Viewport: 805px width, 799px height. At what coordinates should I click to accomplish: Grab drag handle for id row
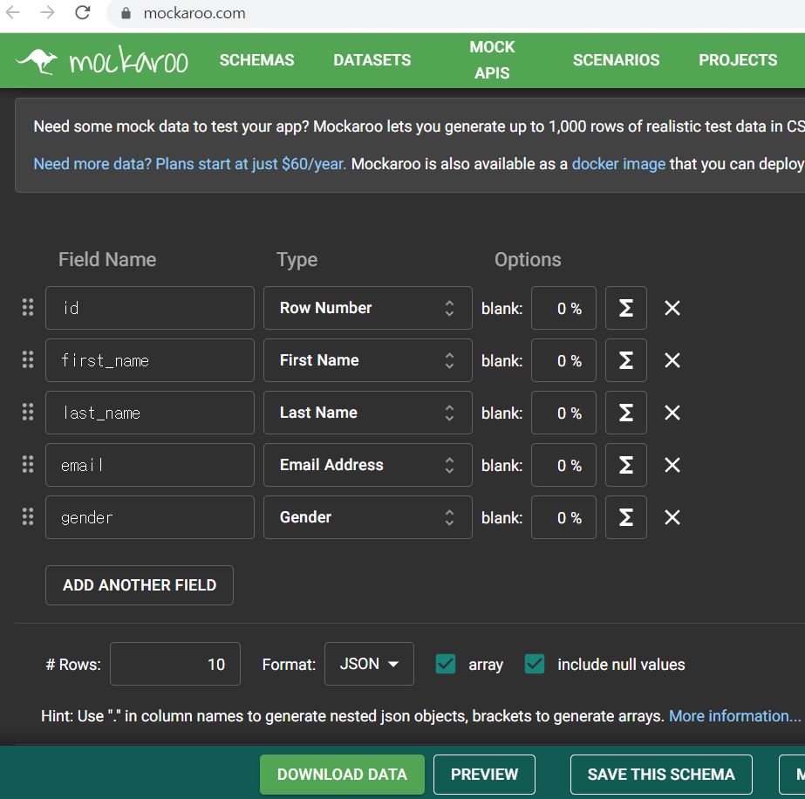[x=28, y=308]
